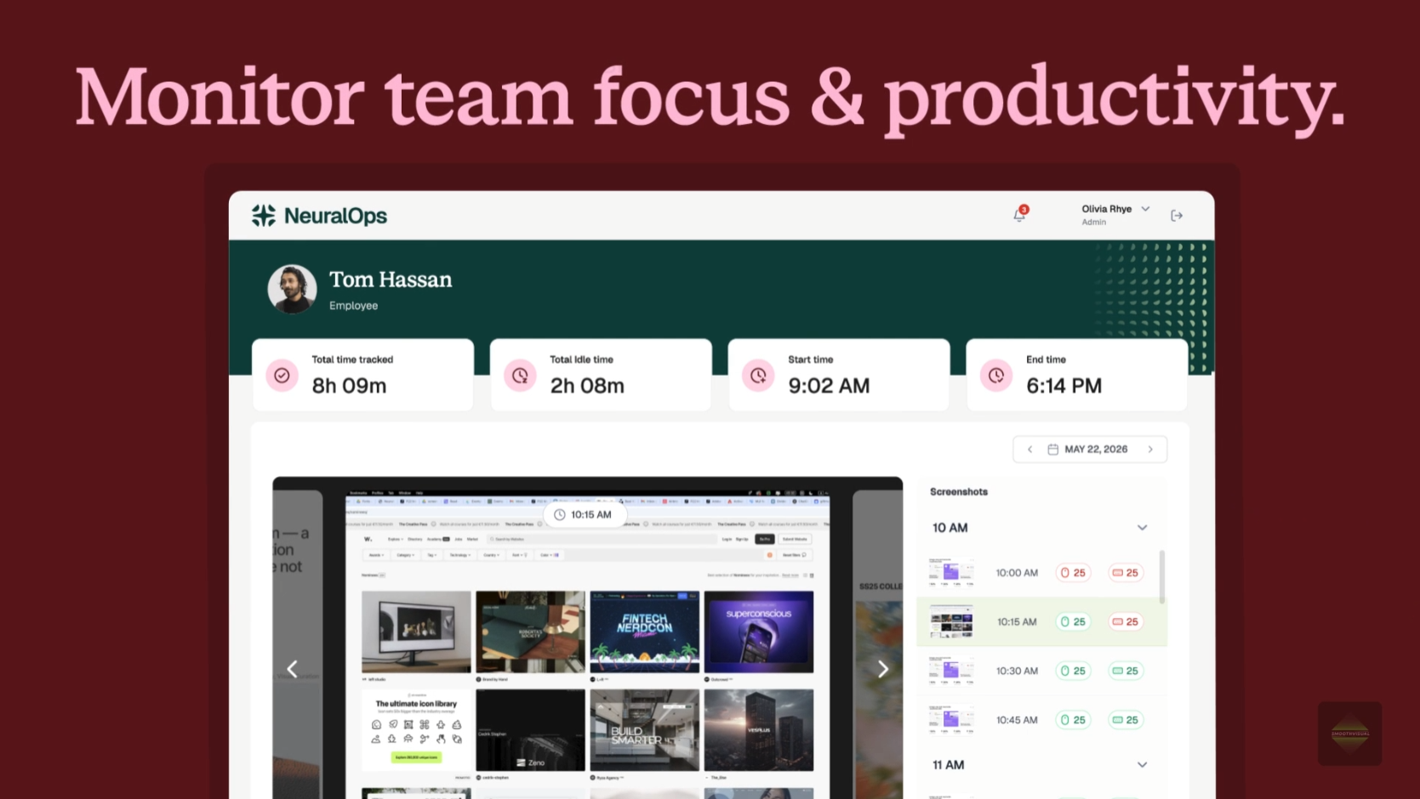Go to the previous date
Screen dimensions: 1420x799
tap(1030, 450)
